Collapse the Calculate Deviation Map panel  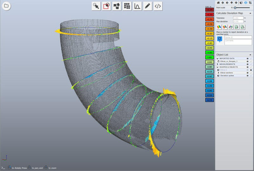(x=251, y=13)
